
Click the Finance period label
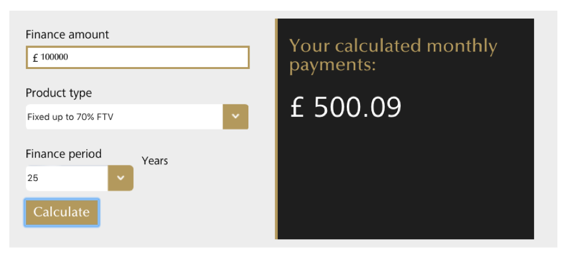(64, 153)
